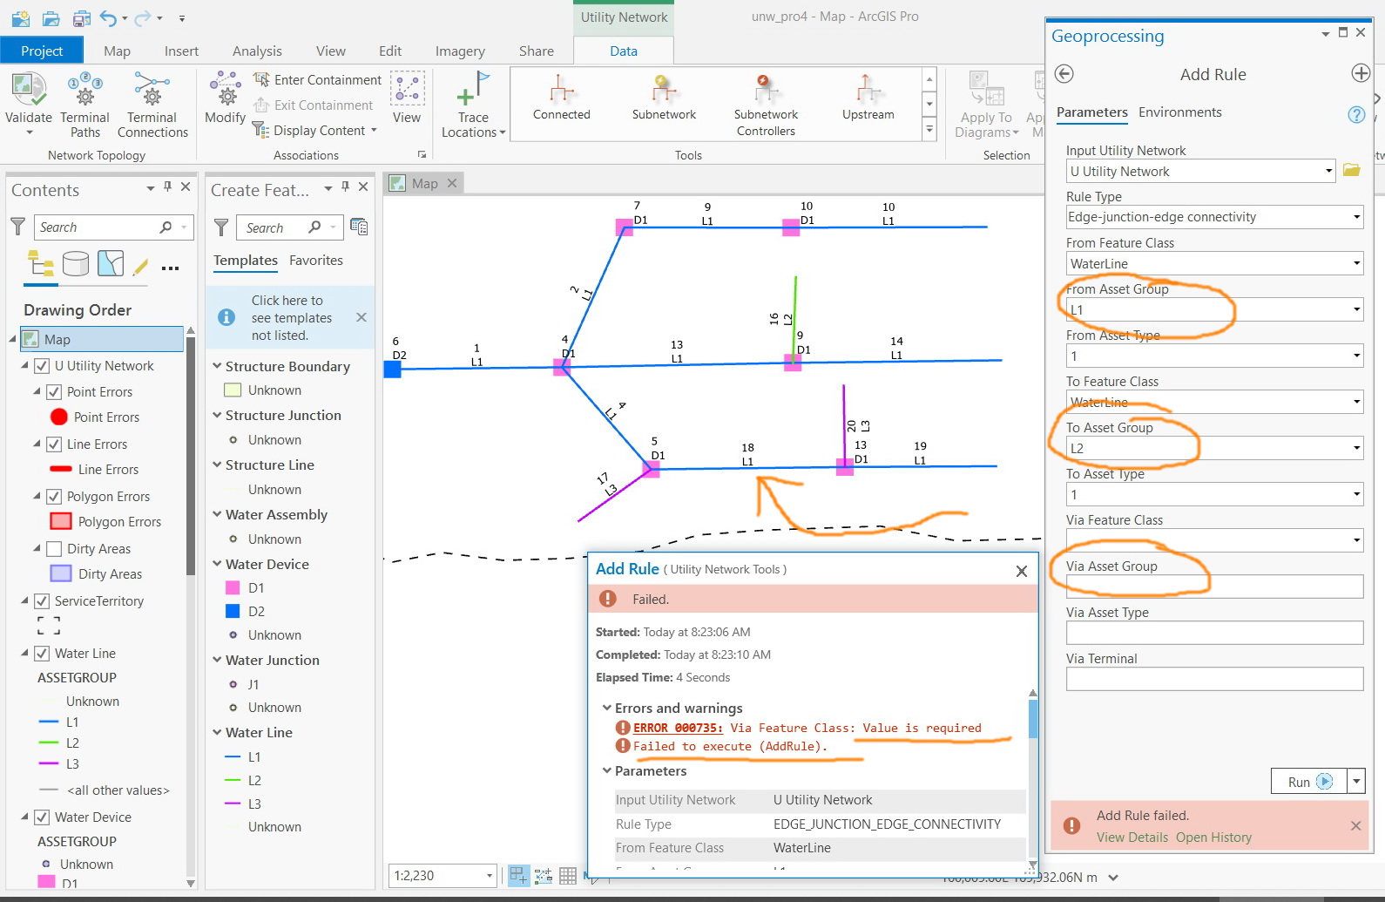The width and height of the screenshot is (1385, 902).
Task: Enable the Dirty Areas layer checkbox
Action: [x=54, y=549]
